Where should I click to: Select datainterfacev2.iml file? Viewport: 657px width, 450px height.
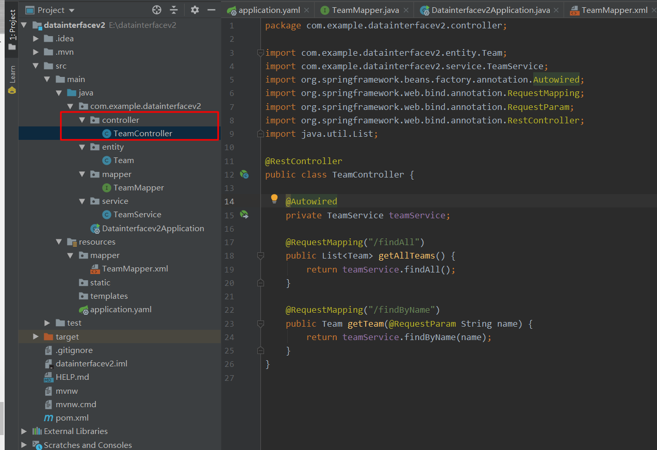(x=86, y=363)
